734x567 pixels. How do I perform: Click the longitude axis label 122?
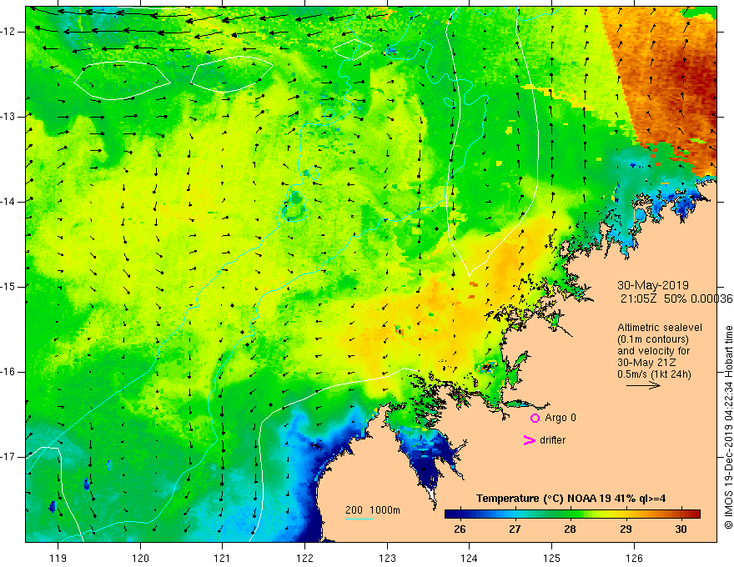pyautogui.click(x=304, y=558)
